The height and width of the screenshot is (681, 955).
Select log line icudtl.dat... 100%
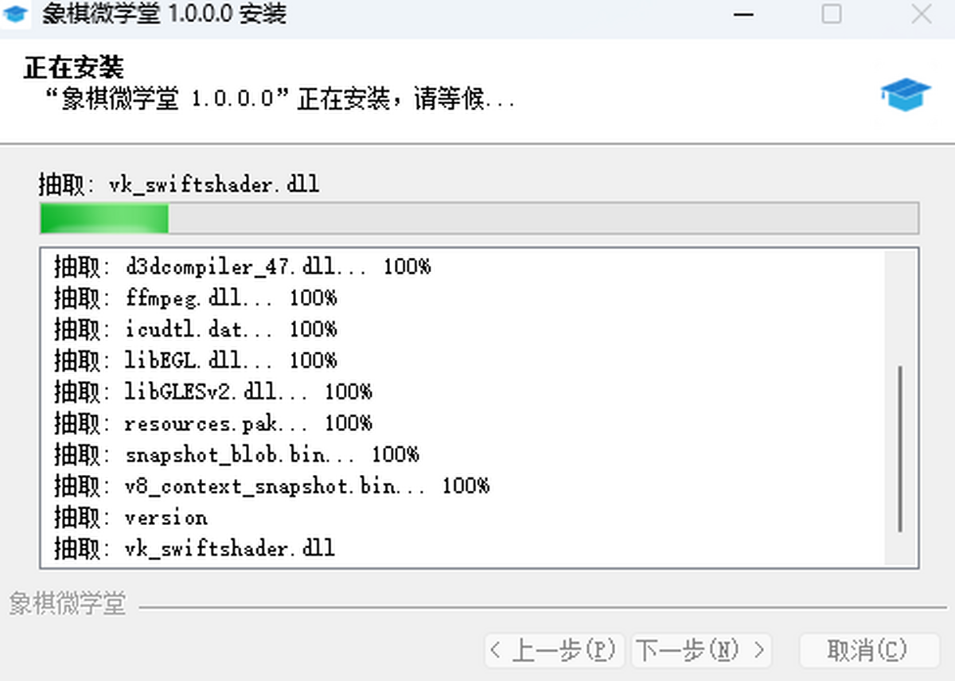click(196, 329)
